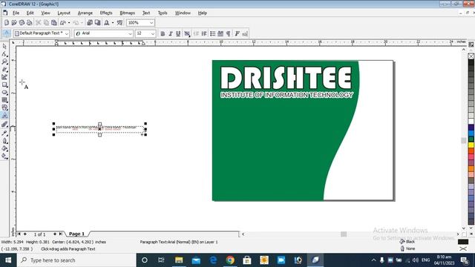Click the Application Launcher icon
The height and width of the screenshot is (267, 475).
click(x=107, y=23)
